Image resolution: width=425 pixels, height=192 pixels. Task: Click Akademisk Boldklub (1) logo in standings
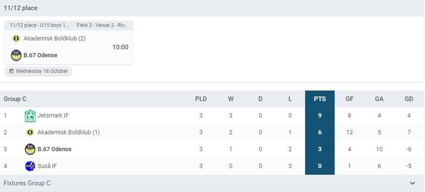pos(30,132)
